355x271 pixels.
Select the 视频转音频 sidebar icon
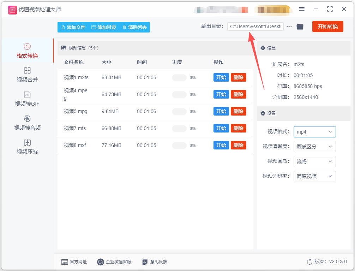pyautogui.click(x=27, y=119)
